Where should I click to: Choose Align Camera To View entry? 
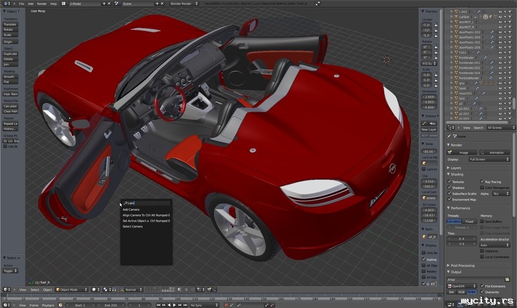click(x=146, y=215)
